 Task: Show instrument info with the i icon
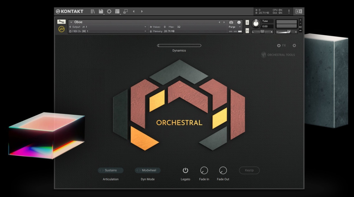click(x=239, y=22)
